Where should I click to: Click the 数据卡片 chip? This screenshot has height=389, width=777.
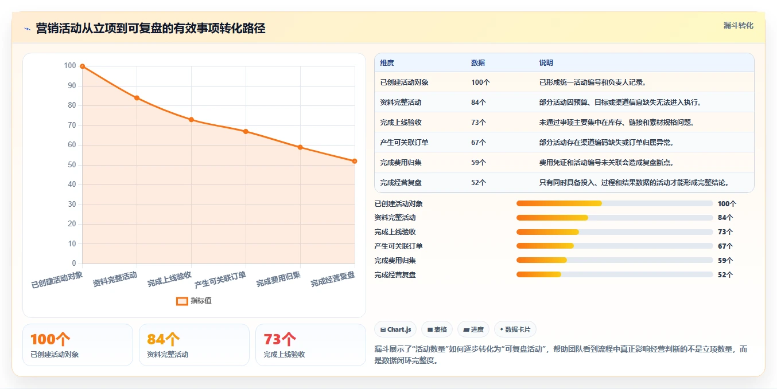tap(515, 329)
